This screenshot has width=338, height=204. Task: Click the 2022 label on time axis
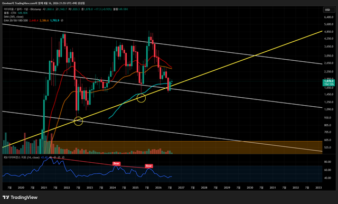[67, 188]
